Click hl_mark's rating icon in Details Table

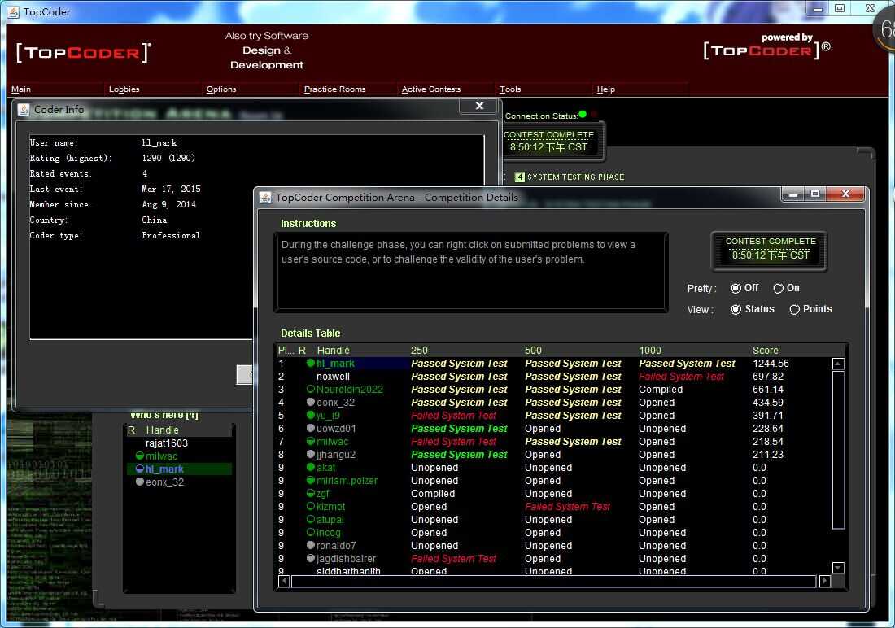(x=311, y=363)
